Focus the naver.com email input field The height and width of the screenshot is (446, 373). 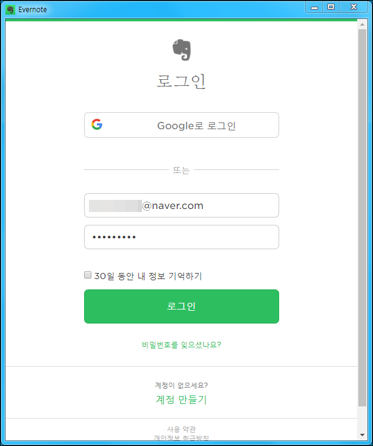(182, 205)
